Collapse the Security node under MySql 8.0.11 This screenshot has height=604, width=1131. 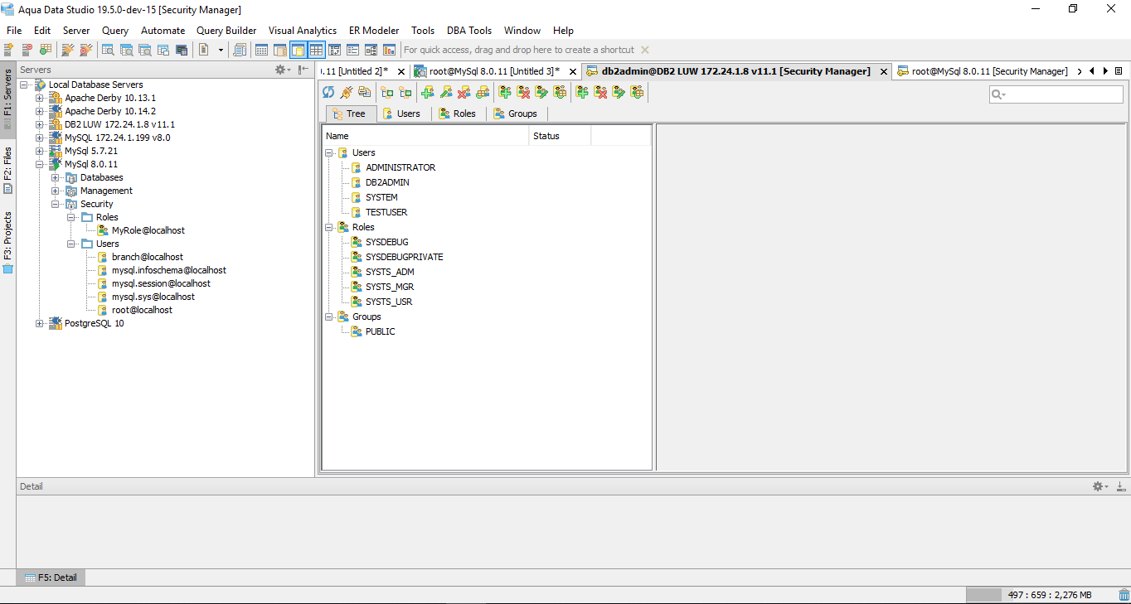coord(55,204)
